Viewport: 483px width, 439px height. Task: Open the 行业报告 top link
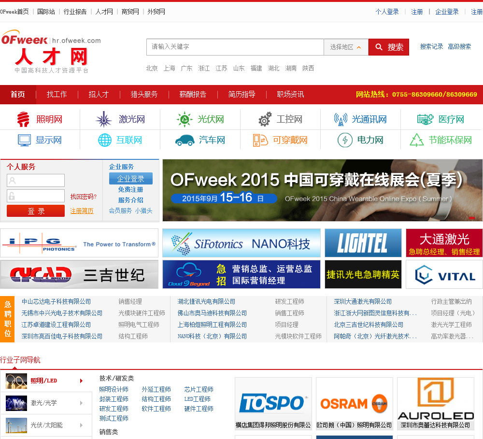click(x=75, y=12)
